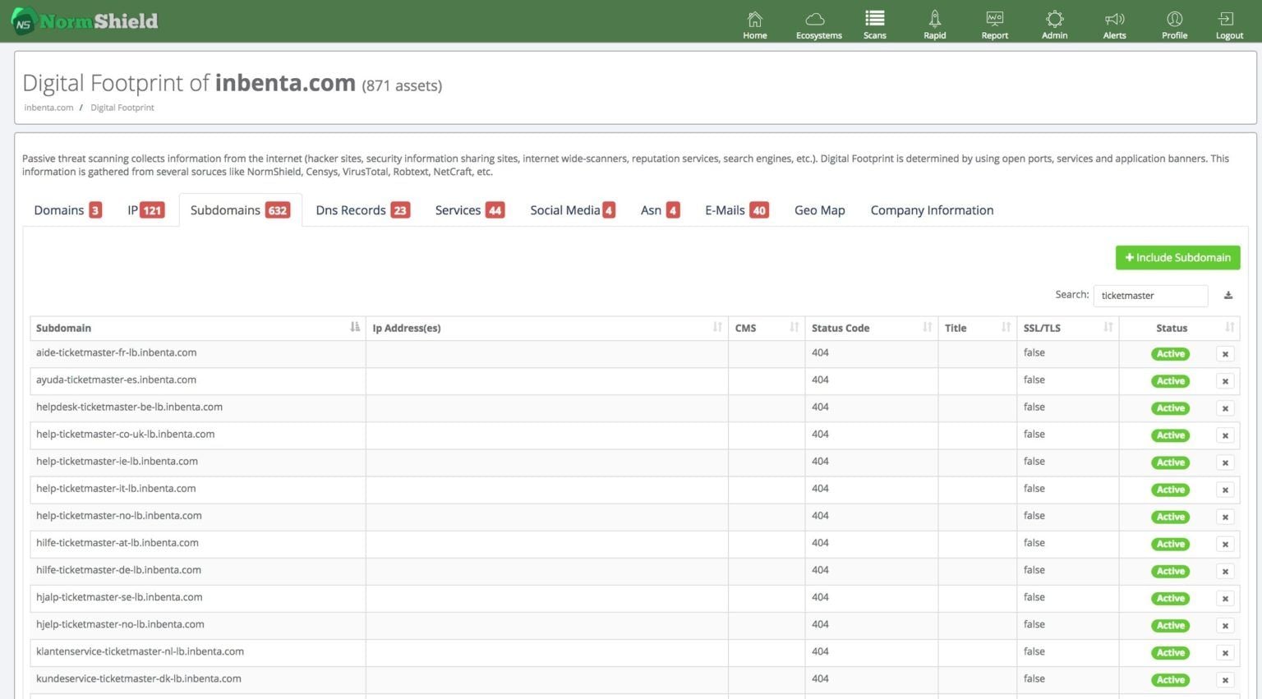Click the Search input field
This screenshot has width=1262, height=699.
click(x=1149, y=296)
